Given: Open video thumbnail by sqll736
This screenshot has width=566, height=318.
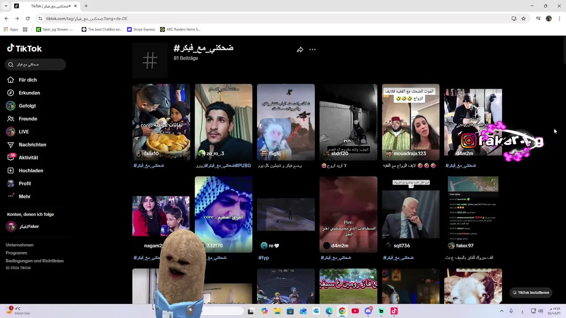Looking at the screenshot, I should coord(411,214).
